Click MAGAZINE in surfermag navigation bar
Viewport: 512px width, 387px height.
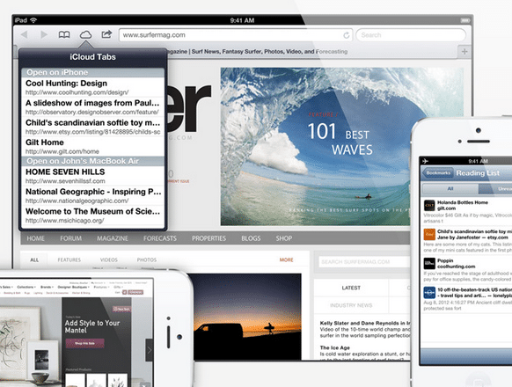(x=113, y=238)
